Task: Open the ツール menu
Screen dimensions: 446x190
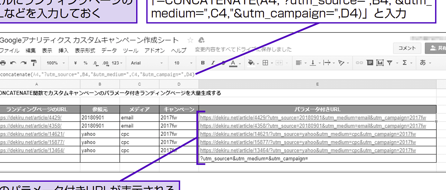Action: pyautogui.click(x=131, y=50)
